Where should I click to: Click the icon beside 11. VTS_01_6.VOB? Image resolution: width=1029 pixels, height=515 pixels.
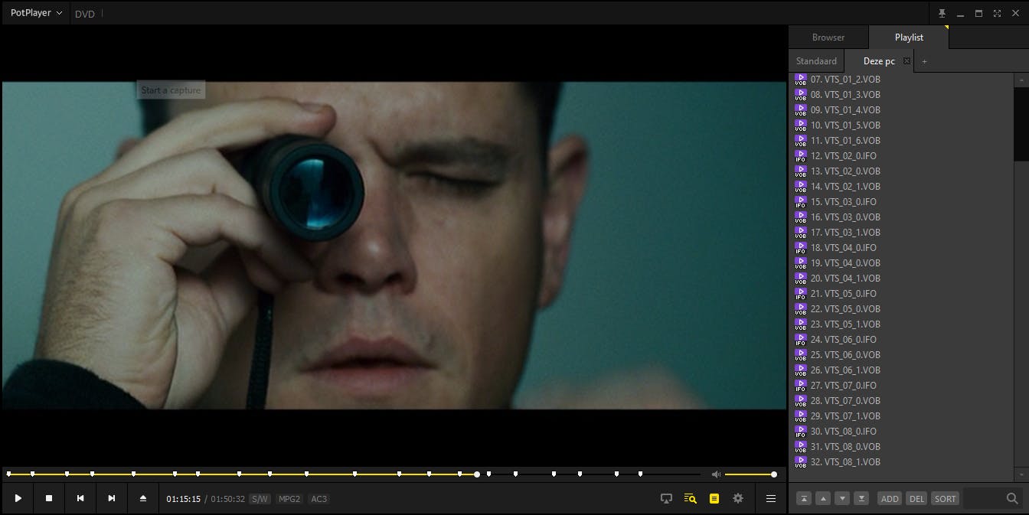pyautogui.click(x=801, y=140)
